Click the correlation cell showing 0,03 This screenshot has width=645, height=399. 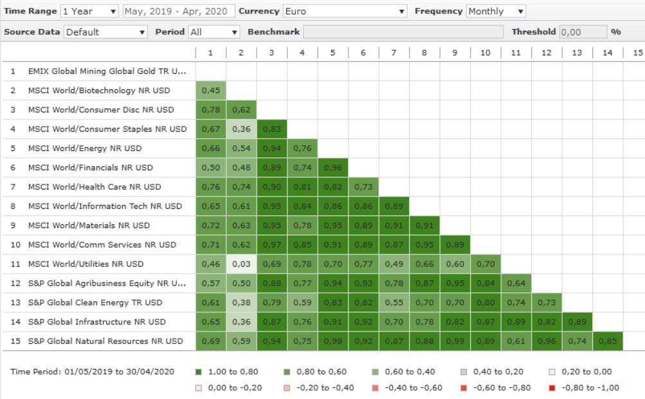pyautogui.click(x=241, y=264)
